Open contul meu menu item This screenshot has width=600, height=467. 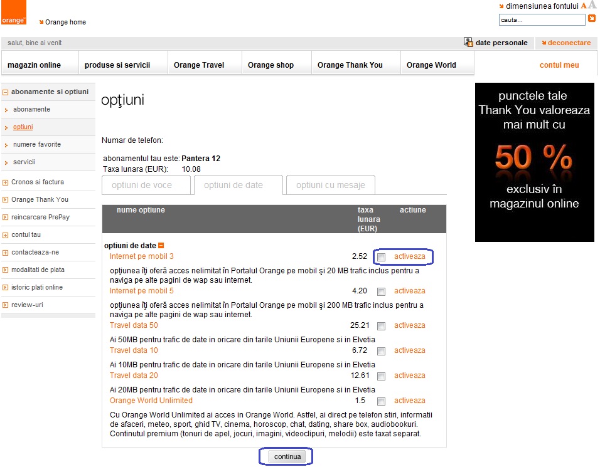[559, 65]
